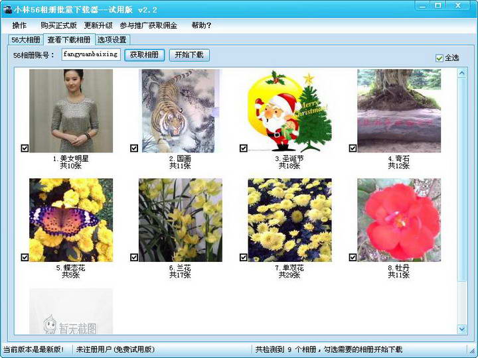Click the 3.圣诞节 album label
The height and width of the screenshot is (358, 478).
click(x=289, y=158)
